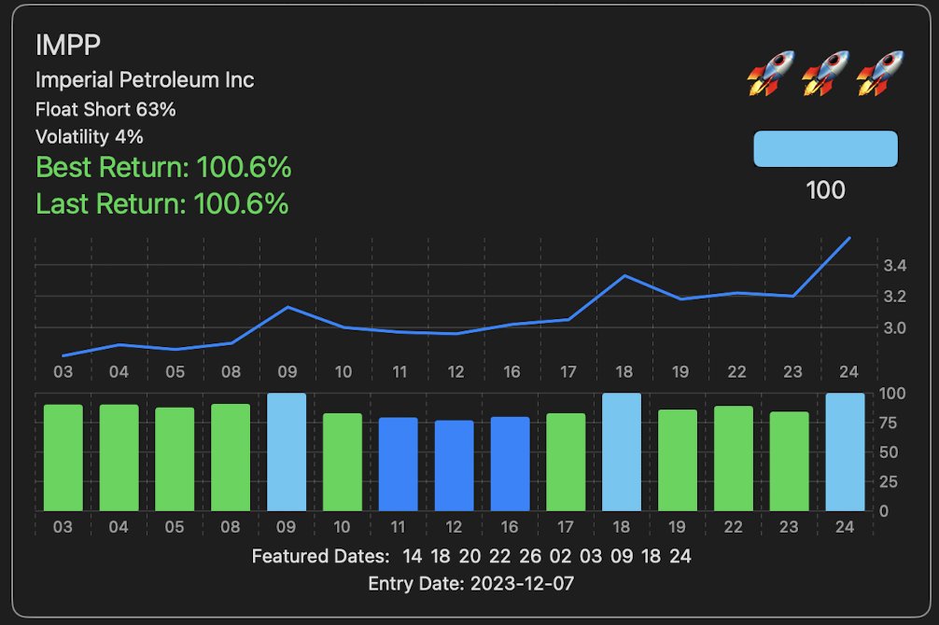
Task: Click featured date 20
Action: click(470, 556)
